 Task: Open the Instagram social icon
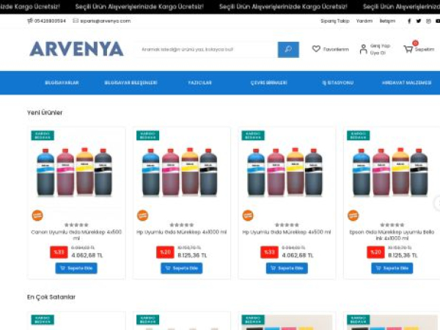point(428,21)
